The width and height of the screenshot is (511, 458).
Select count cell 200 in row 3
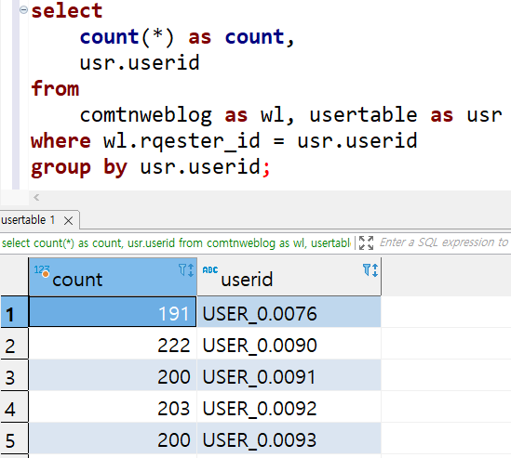coord(113,375)
